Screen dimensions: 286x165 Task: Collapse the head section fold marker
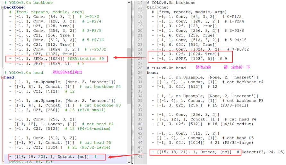2,78
